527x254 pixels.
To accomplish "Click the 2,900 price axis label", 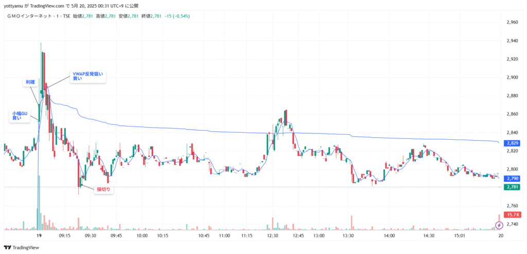I will pyautogui.click(x=512, y=78).
